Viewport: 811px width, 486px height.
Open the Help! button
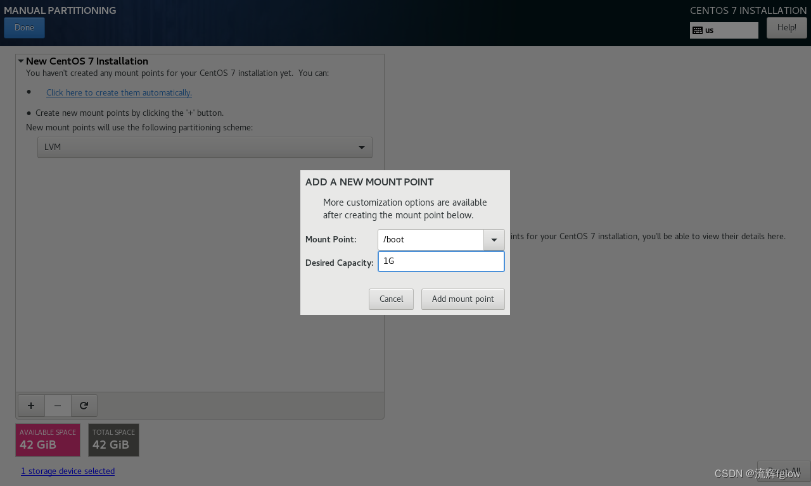786,28
